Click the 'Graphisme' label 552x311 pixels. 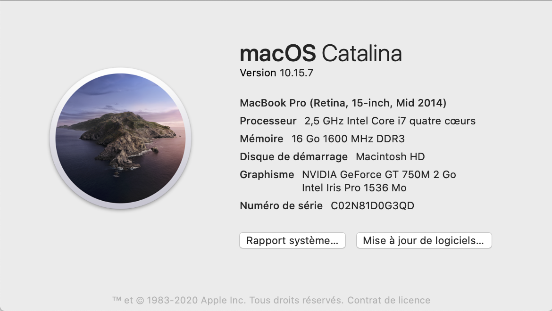(267, 174)
